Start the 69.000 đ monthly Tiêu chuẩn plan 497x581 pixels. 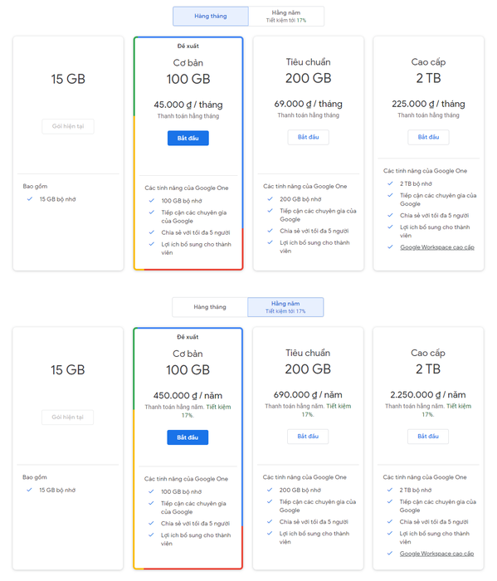click(x=308, y=137)
